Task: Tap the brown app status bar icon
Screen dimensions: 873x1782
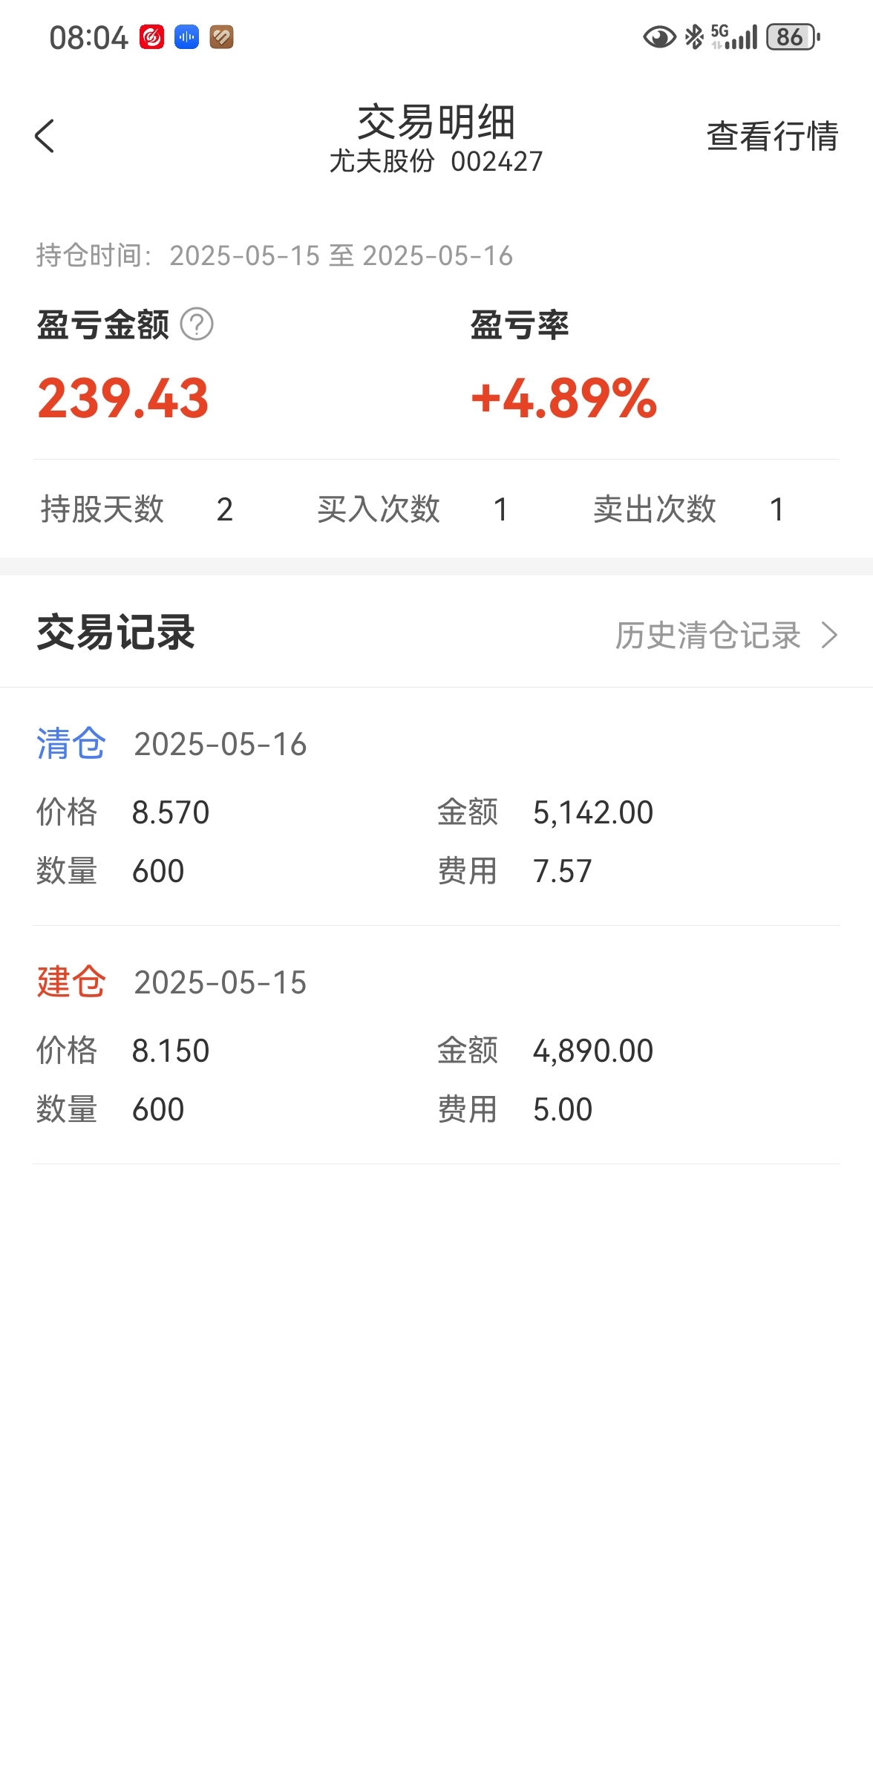Action: (x=222, y=37)
